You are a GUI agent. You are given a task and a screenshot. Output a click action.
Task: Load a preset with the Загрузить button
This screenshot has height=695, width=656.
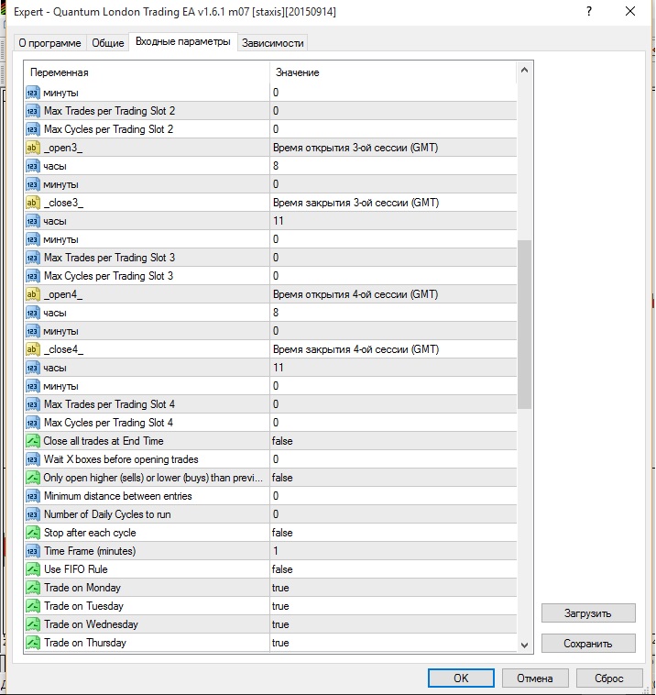coord(588,613)
